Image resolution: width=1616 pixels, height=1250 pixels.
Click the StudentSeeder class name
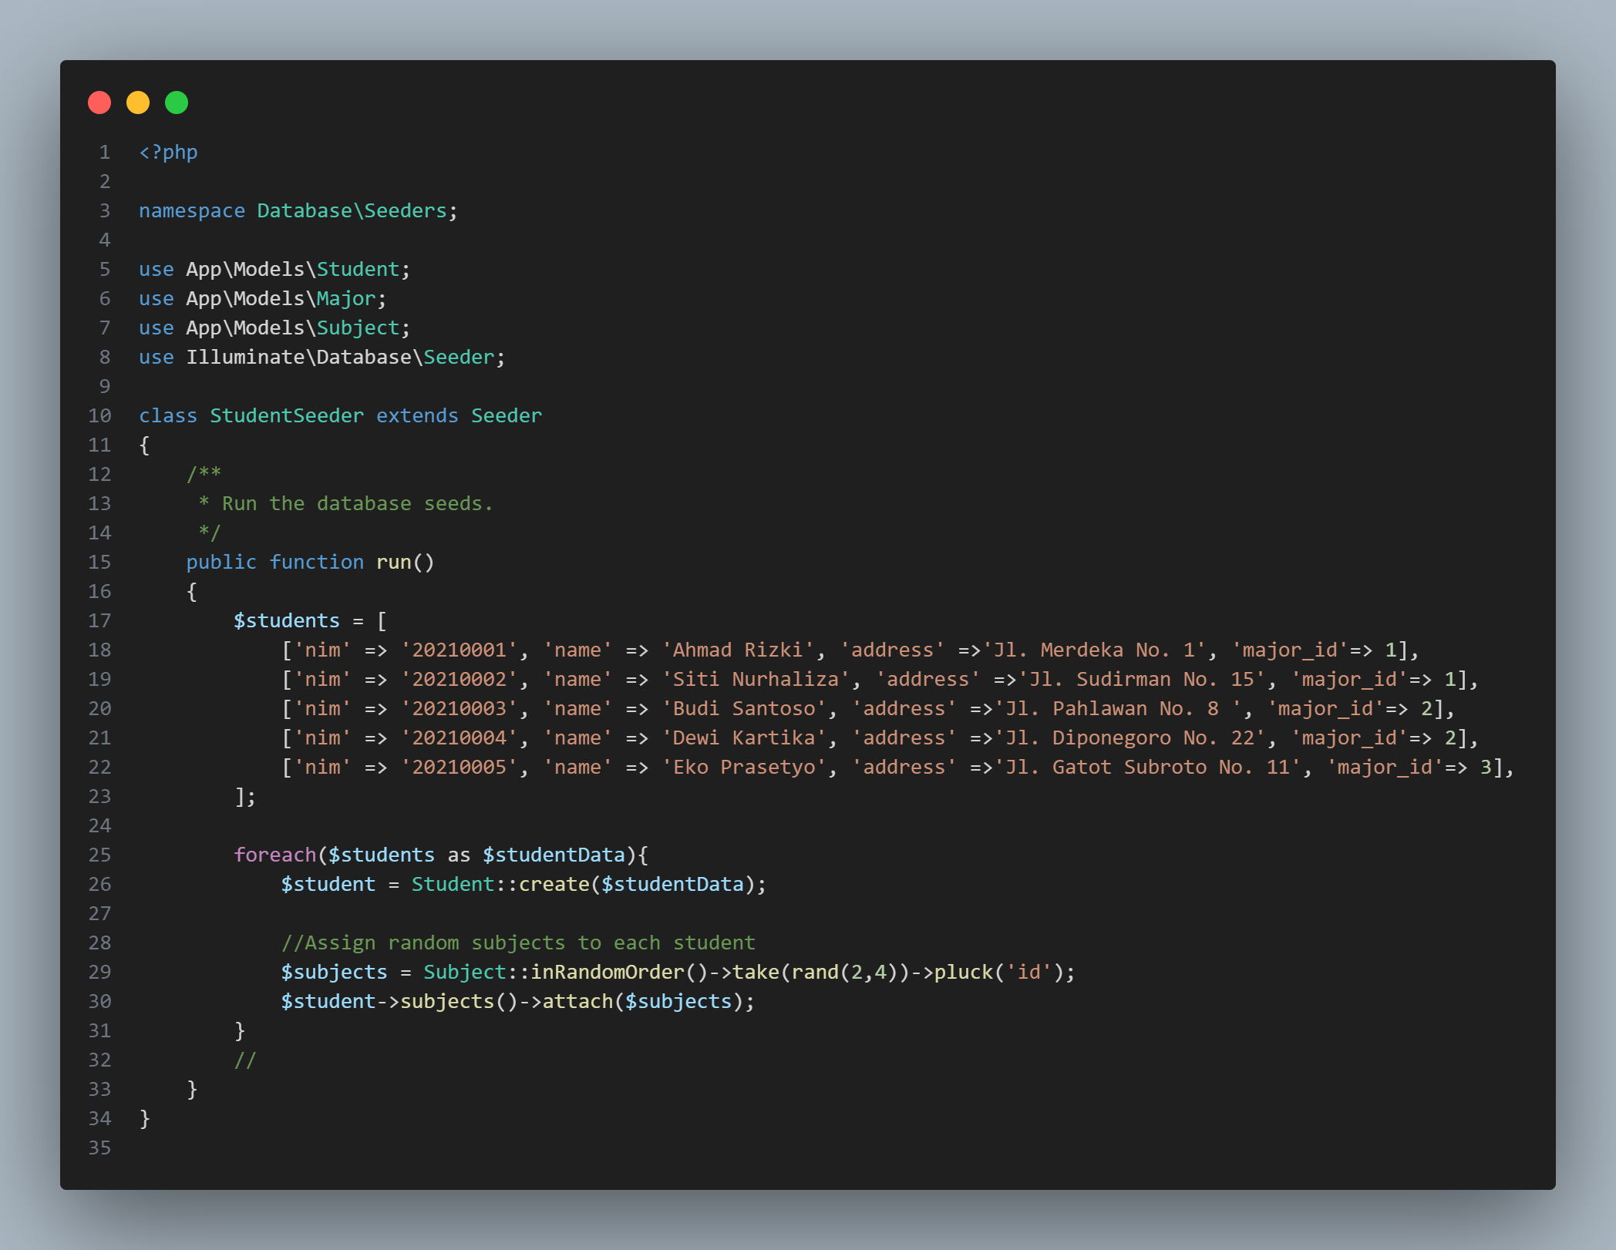click(286, 416)
